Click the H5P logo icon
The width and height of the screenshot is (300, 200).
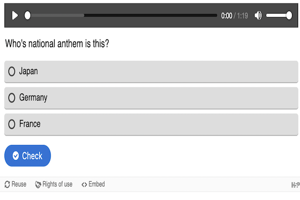[x=295, y=185]
